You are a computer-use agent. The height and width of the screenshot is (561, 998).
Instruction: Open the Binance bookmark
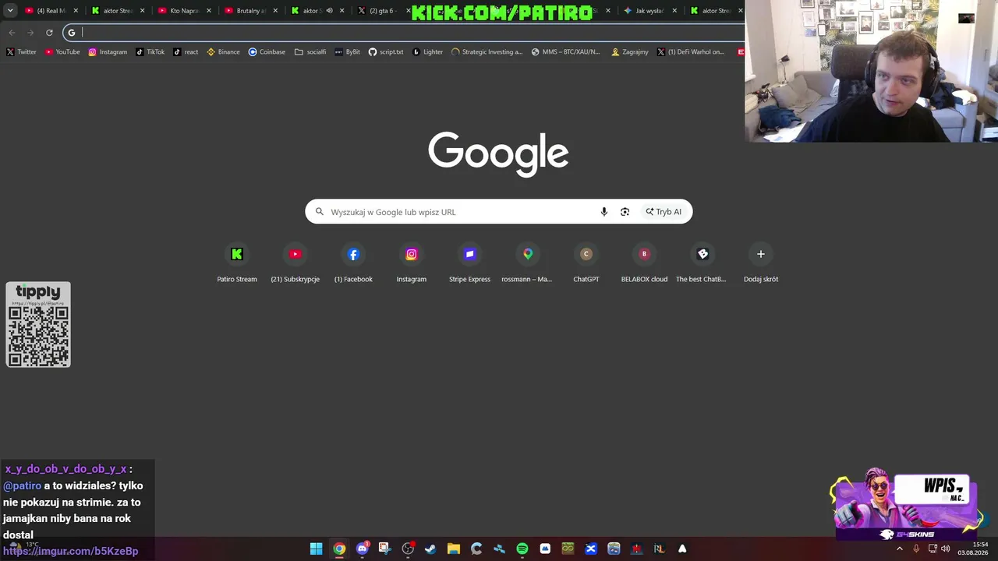tap(223, 52)
